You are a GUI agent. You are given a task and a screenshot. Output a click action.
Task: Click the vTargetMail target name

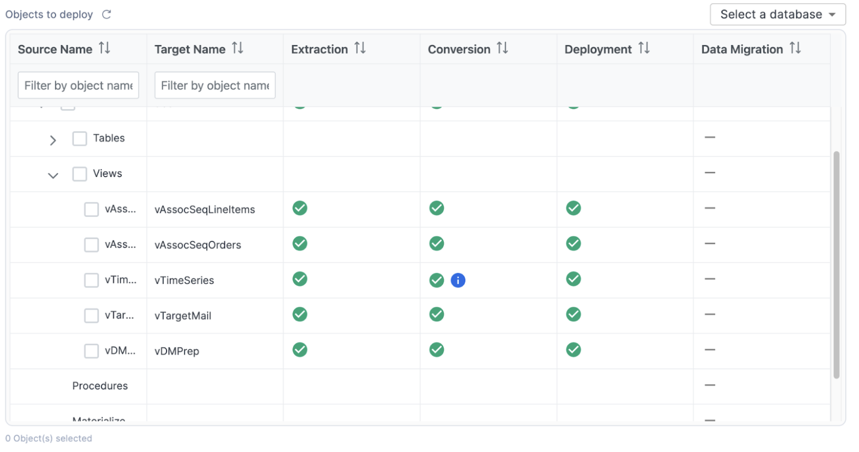183,316
